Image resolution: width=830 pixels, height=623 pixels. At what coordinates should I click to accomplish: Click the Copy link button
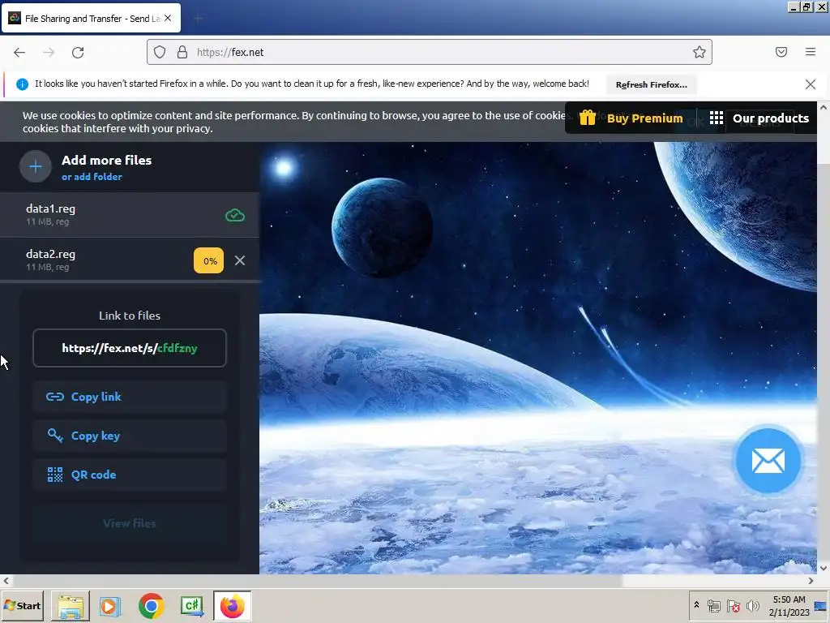pyautogui.click(x=130, y=397)
